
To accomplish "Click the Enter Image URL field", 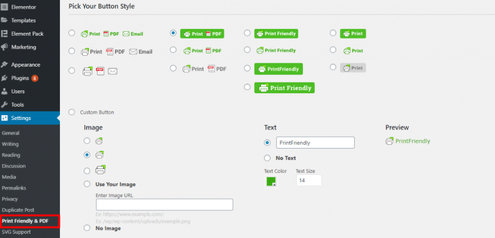I will (164, 205).
